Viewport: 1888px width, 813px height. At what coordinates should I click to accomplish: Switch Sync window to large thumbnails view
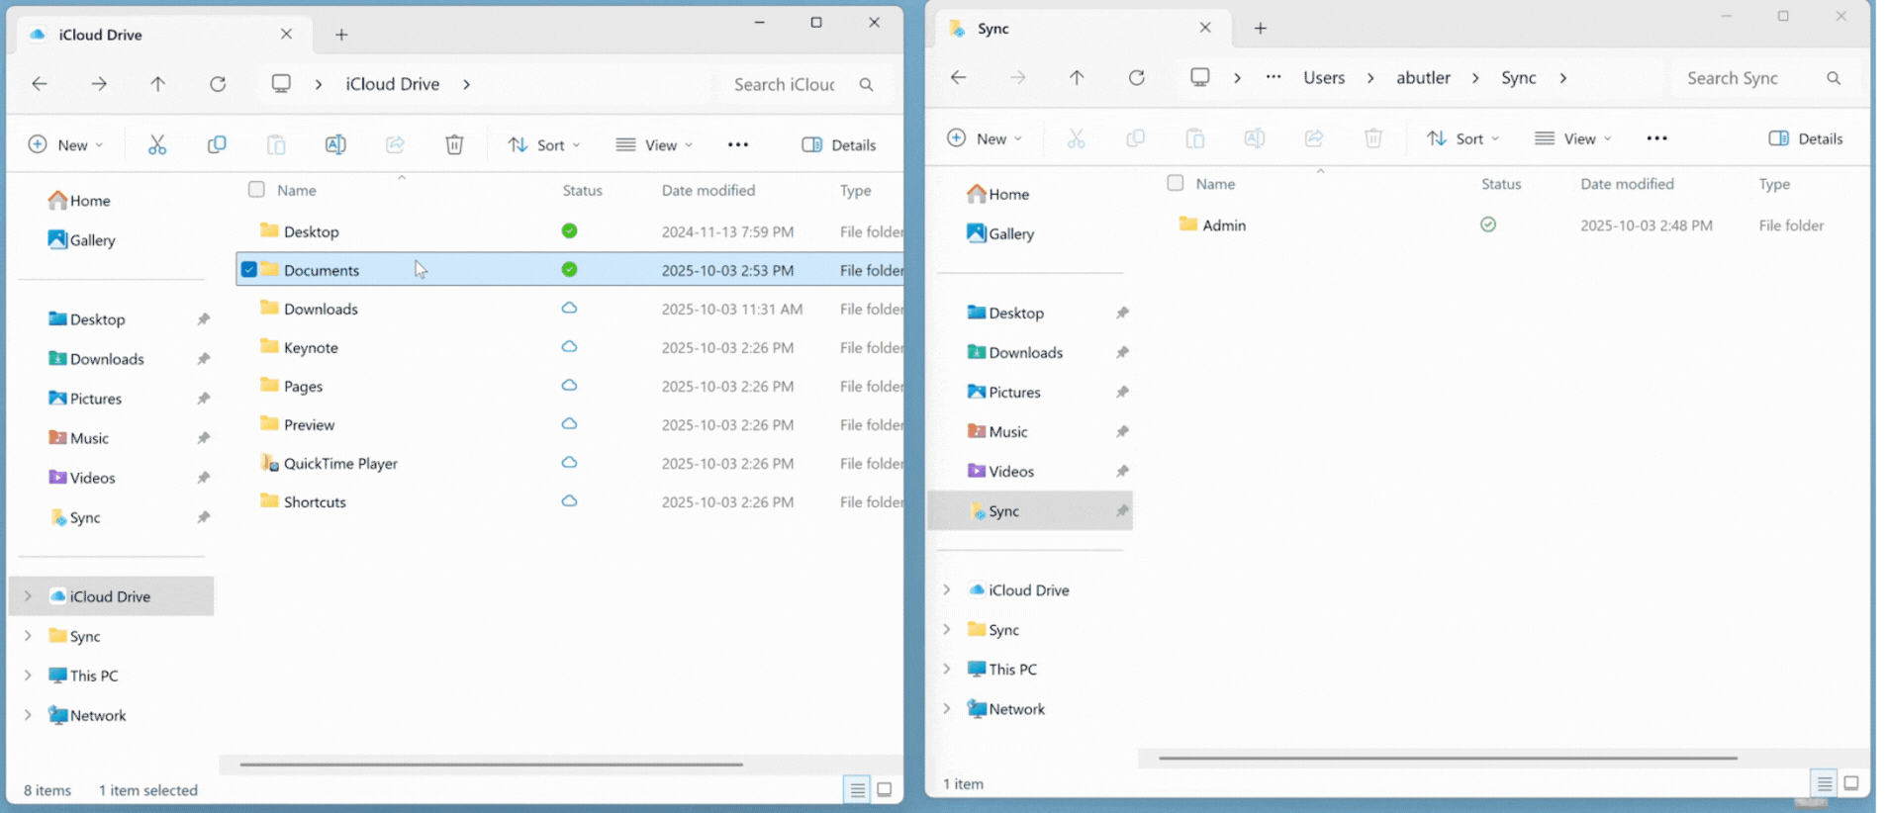[x=1850, y=783]
